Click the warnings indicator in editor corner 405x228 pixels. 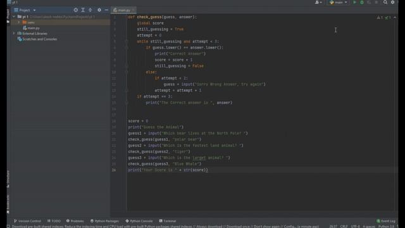tap(380, 18)
